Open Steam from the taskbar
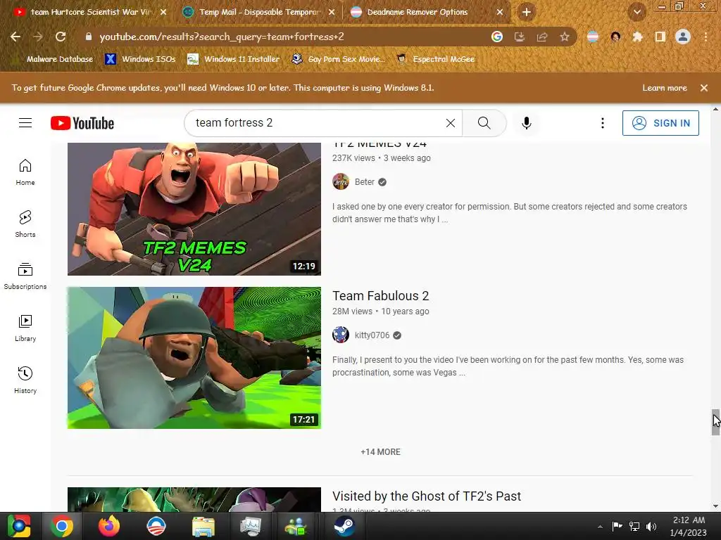721x540 pixels. [x=344, y=526]
